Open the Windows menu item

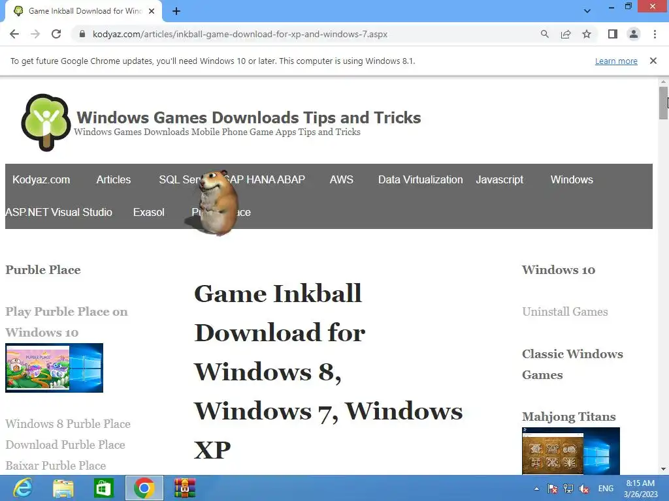coord(572,180)
